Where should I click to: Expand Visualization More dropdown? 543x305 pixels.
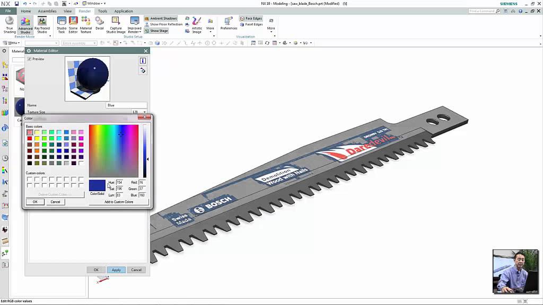click(x=271, y=25)
